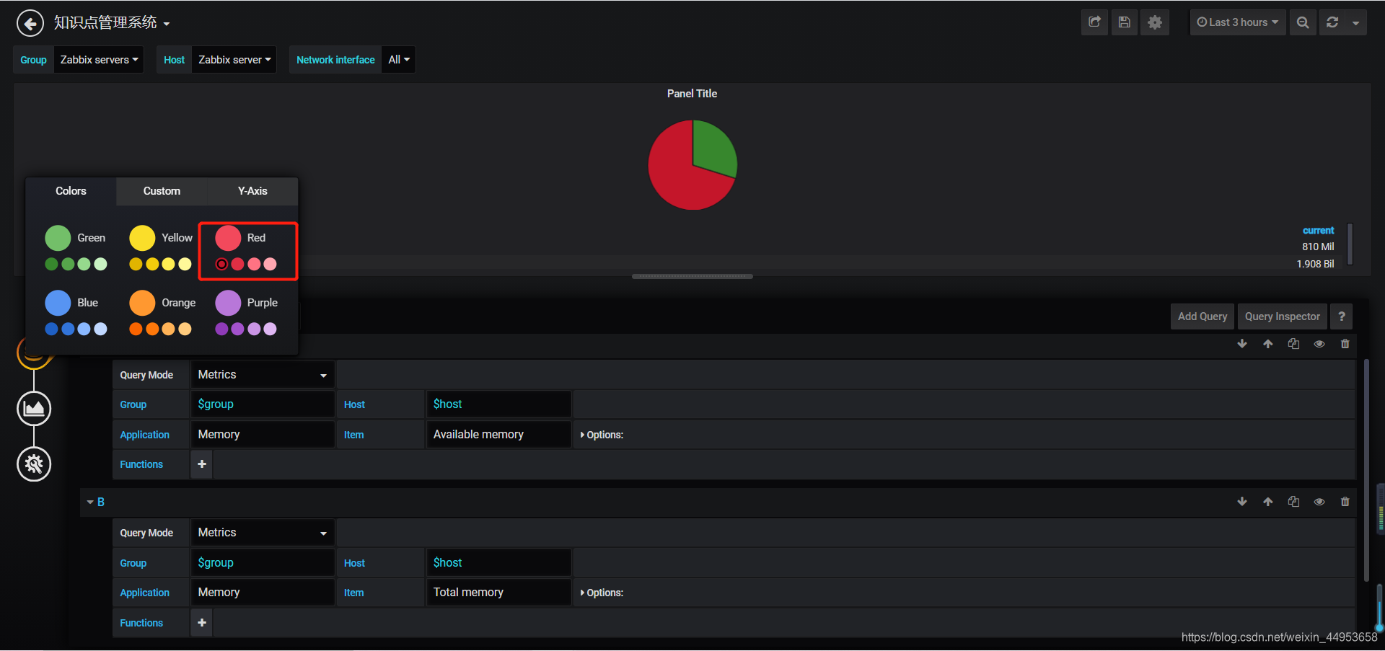Click the Total memory item field
Image resolution: width=1385 pixels, height=651 pixels.
(x=498, y=593)
